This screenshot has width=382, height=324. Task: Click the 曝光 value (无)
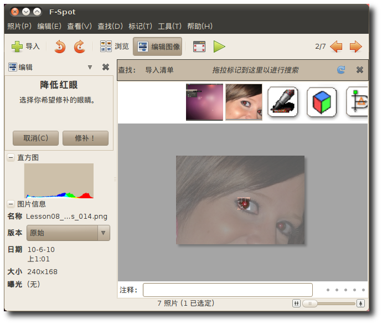[x=34, y=284]
